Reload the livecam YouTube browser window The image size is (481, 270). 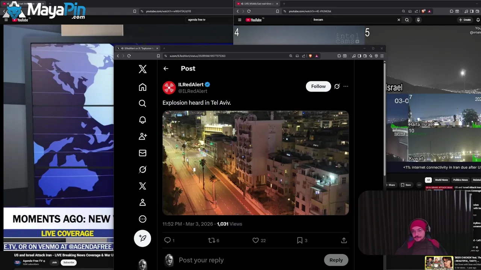(249, 11)
